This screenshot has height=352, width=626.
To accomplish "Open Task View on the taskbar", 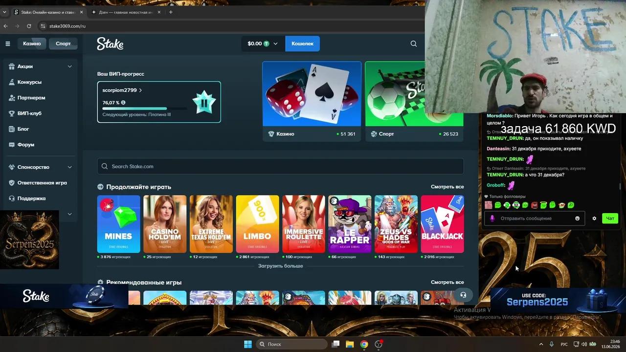I will [x=335, y=344].
